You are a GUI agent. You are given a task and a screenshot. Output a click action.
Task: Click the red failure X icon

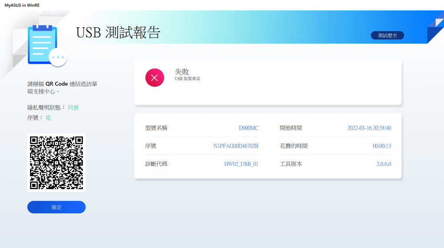(x=155, y=77)
